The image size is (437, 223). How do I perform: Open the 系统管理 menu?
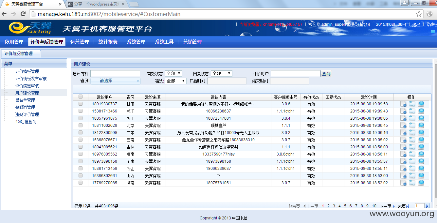[136, 42]
